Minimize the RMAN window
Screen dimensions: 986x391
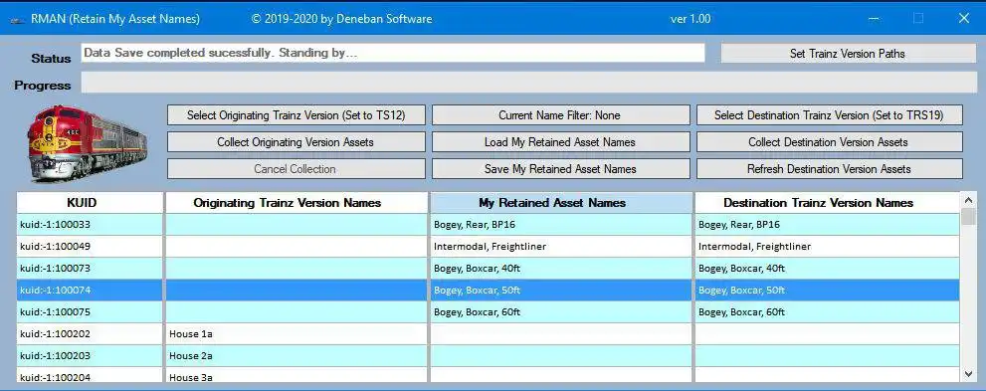click(874, 19)
